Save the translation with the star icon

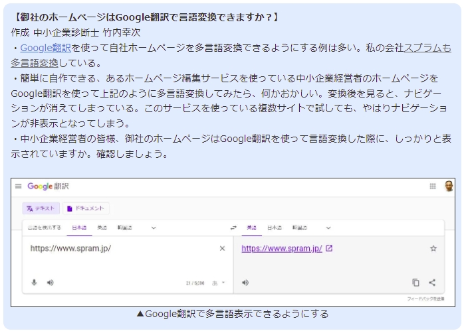[433, 249]
